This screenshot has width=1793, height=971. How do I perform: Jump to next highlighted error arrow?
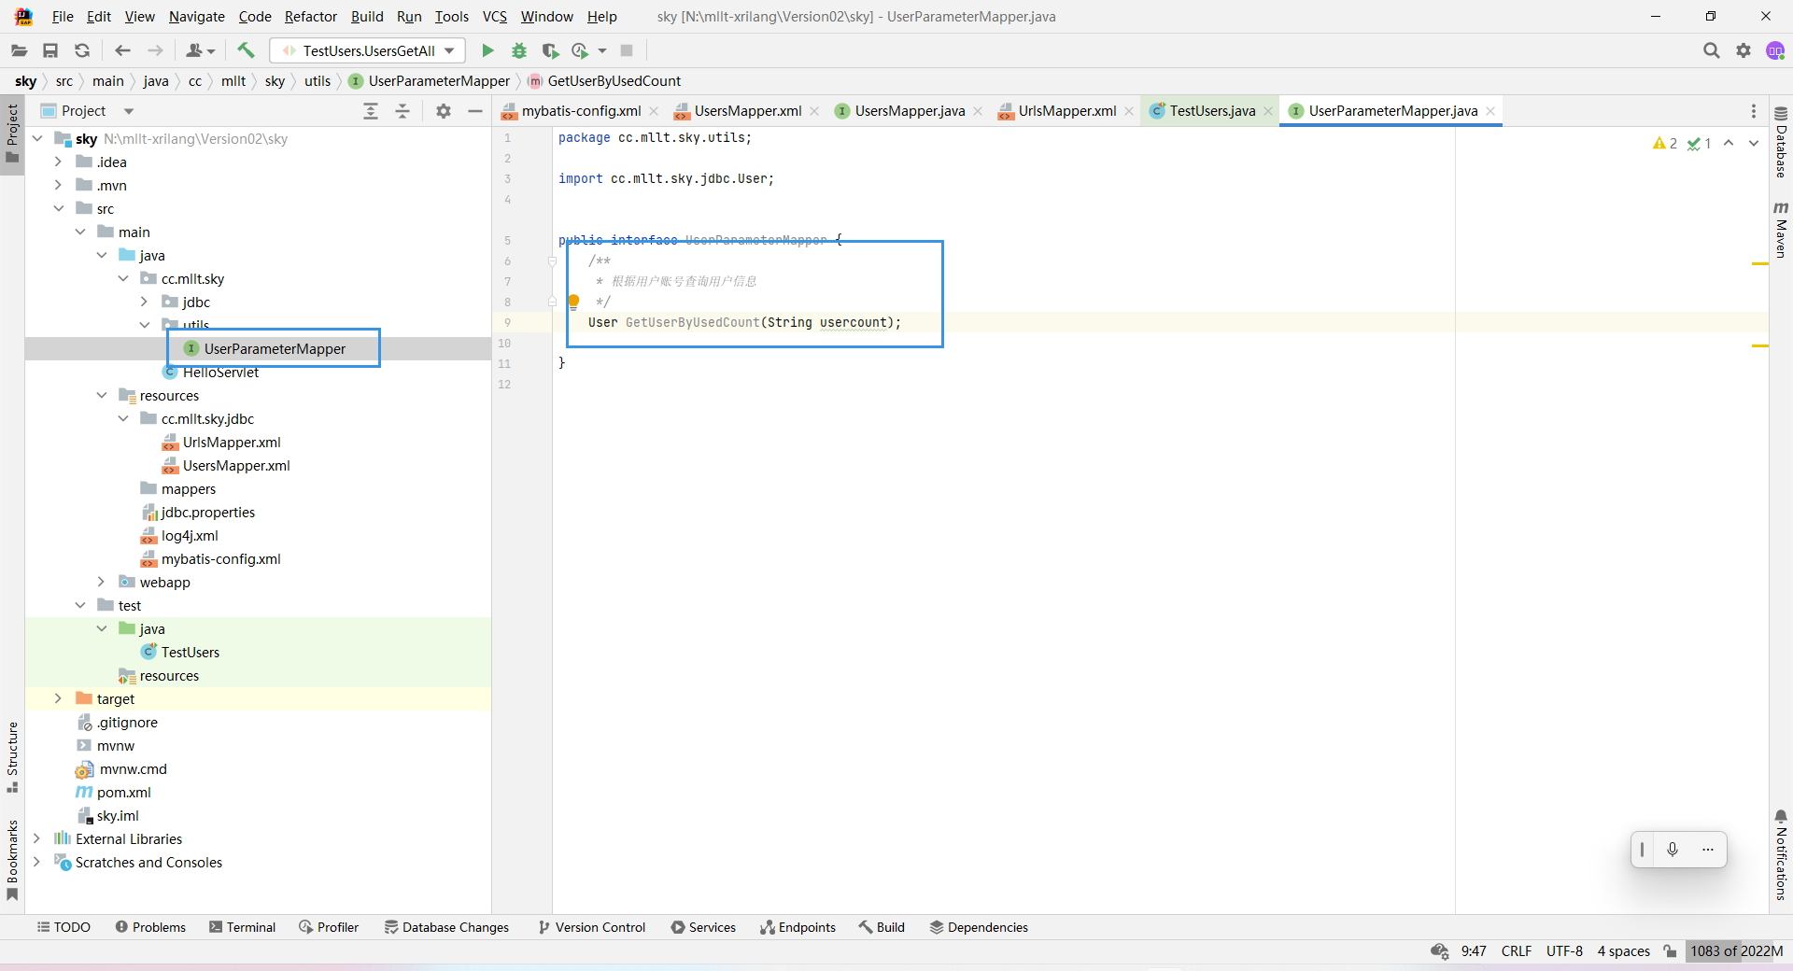[x=1754, y=143]
